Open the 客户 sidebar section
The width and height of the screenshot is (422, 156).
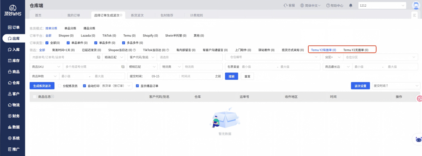14,94
